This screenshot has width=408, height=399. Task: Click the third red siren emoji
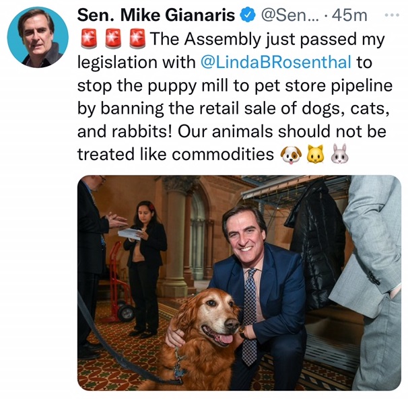(138, 39)
